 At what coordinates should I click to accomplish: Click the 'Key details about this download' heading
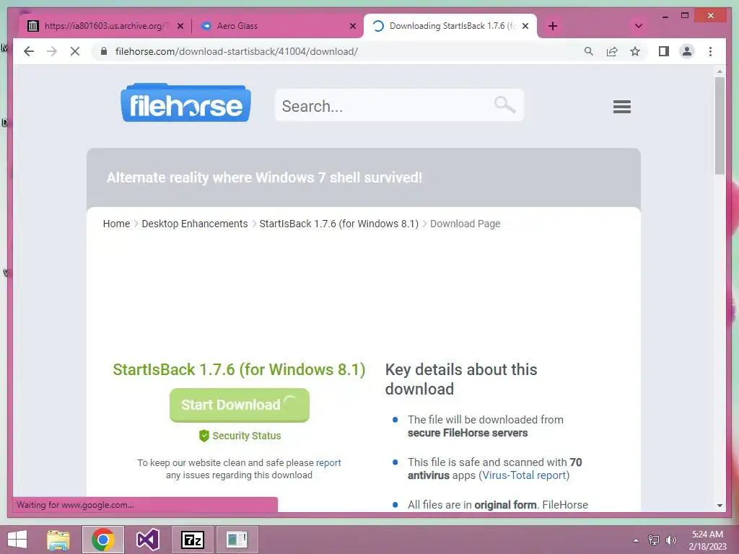pyautogui.click(x=461, y=379)
